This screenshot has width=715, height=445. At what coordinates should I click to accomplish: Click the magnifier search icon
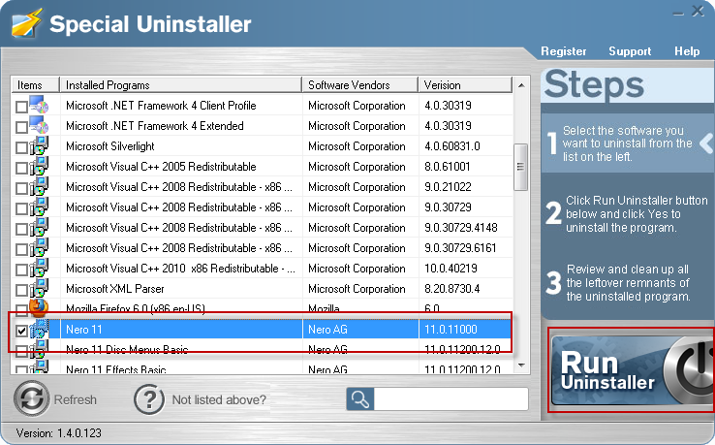pos(359,399)
